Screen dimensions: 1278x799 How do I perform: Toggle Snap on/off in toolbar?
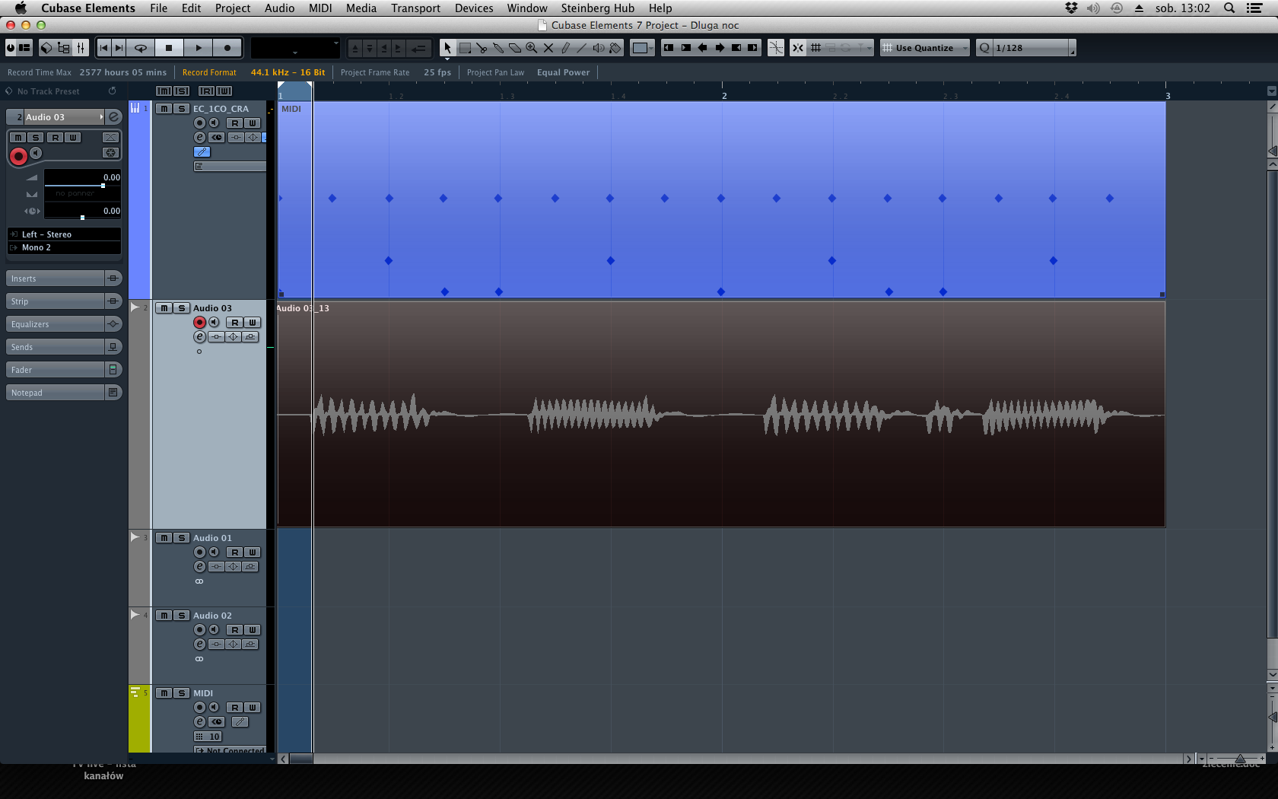point(797,48)
